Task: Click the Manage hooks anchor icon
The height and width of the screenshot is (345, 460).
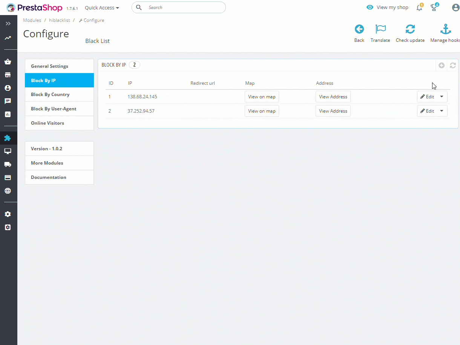Action: coord(446,29)
